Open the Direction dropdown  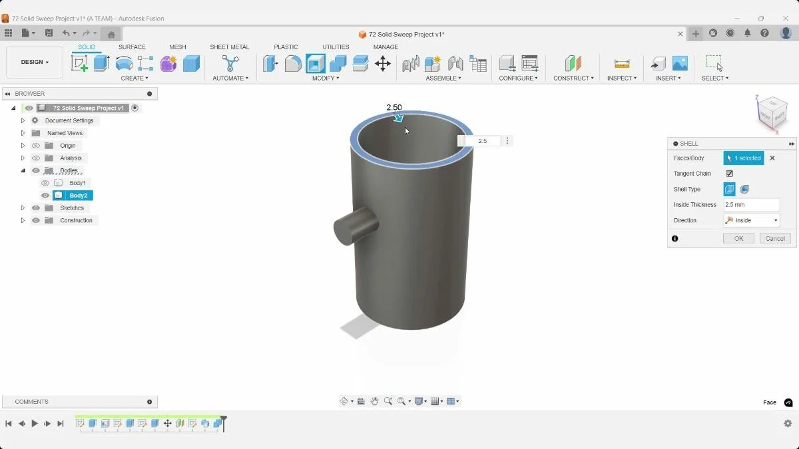(x=752, y=220)
